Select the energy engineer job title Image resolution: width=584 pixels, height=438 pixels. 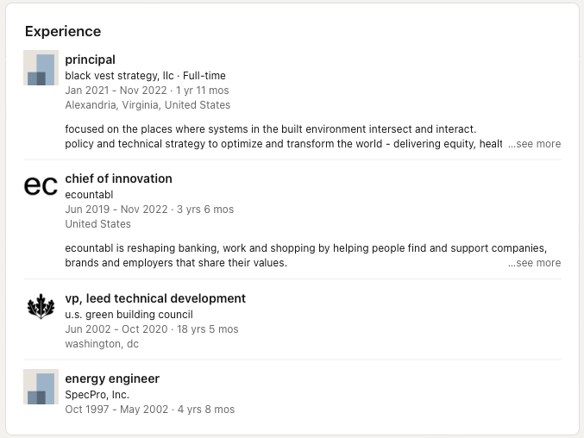pos(112,379)
